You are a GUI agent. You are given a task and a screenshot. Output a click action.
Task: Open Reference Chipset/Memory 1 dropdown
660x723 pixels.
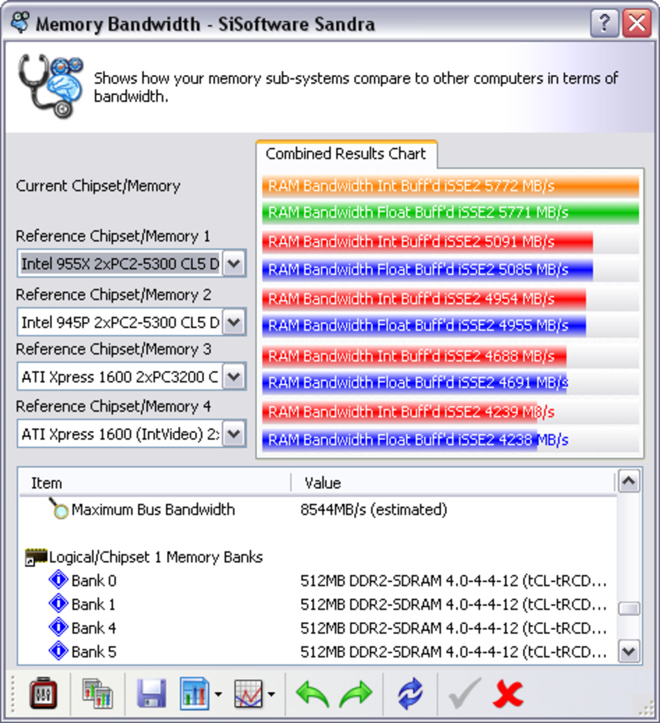234,264
